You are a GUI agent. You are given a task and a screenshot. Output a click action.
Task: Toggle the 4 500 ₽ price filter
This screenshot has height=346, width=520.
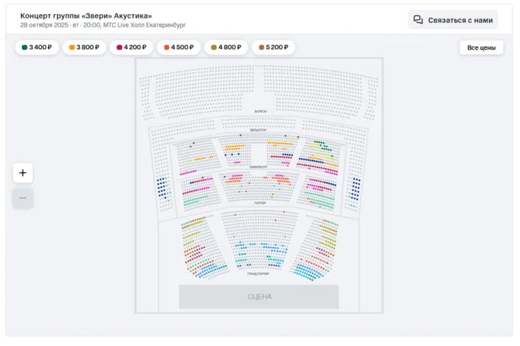179,47
